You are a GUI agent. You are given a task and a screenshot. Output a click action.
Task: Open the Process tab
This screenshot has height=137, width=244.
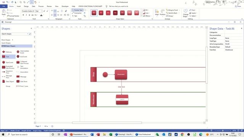(41, 6)
